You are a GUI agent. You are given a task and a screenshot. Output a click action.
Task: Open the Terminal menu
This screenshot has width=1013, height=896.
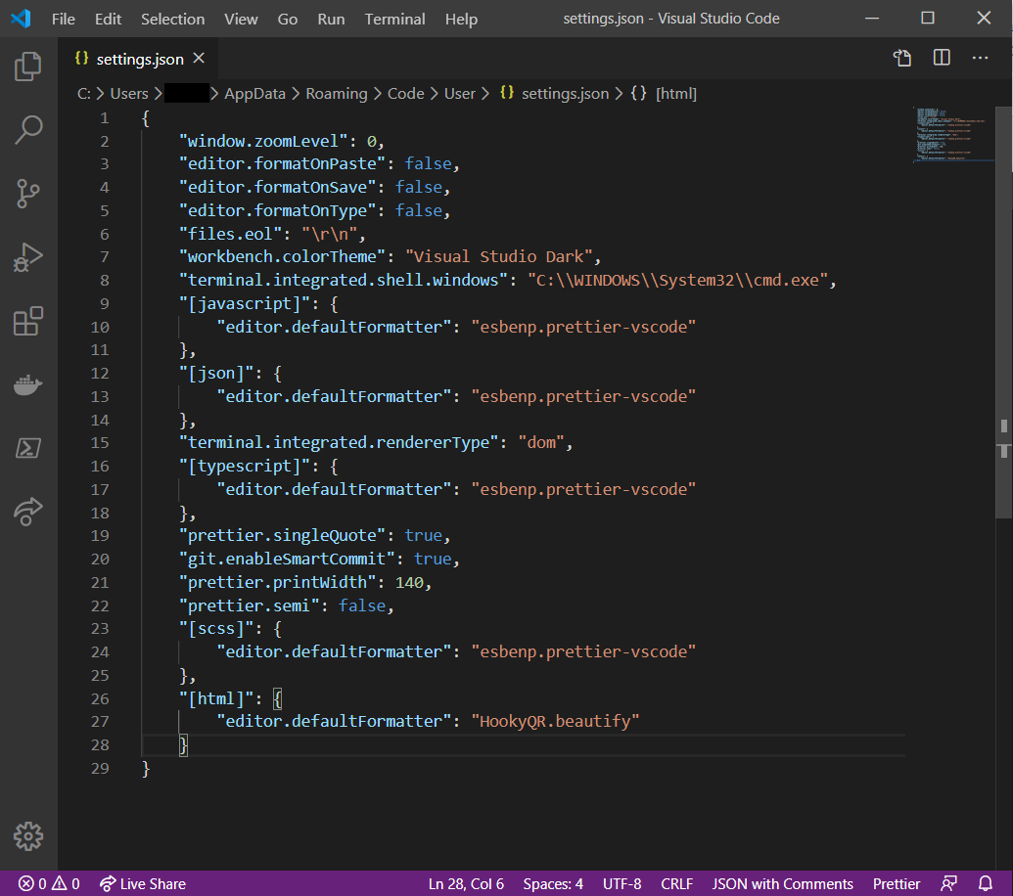click(x=394, y=18)
